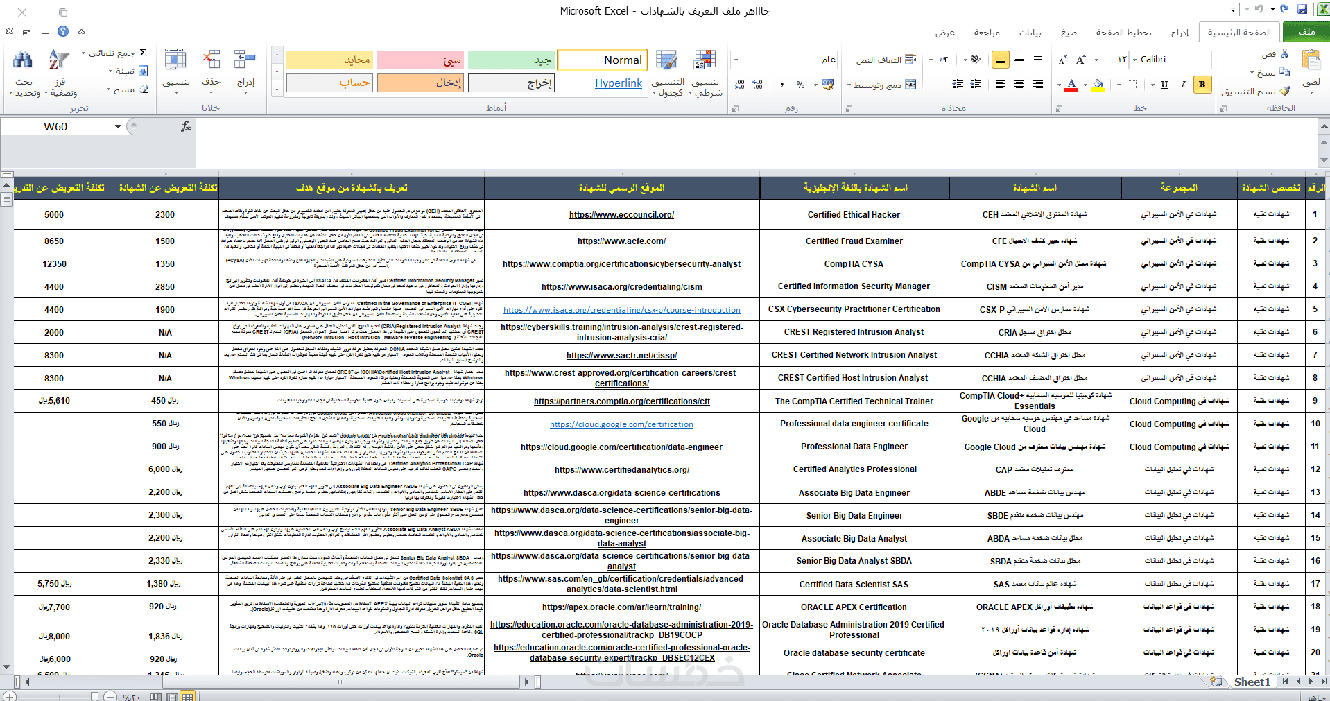Open the text orientation tool
This screenshot has height=701, width=1330.
pyautogui.click(x=976, y=60)
